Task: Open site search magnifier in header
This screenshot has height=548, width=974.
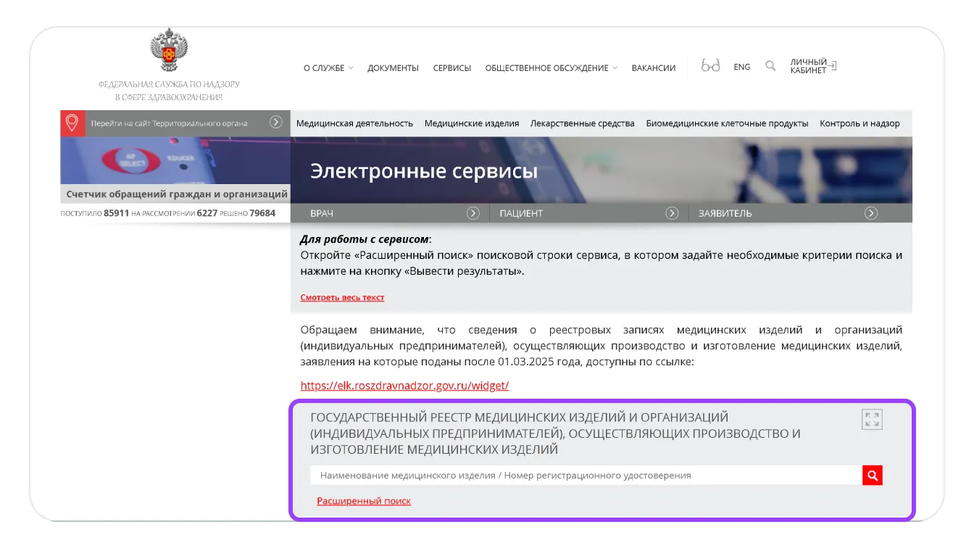Action: (x=770, y=66)
